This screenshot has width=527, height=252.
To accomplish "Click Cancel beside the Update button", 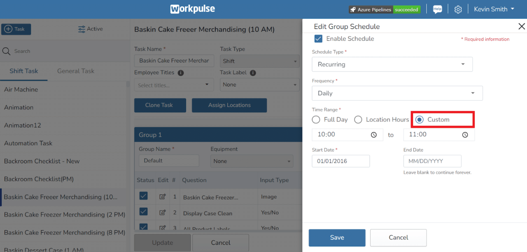I will (x=221, y=243).
